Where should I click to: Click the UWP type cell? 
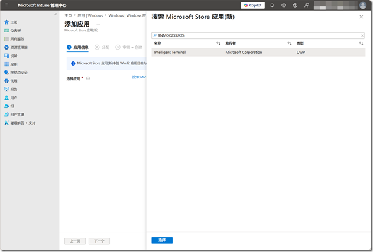point(301,53)
